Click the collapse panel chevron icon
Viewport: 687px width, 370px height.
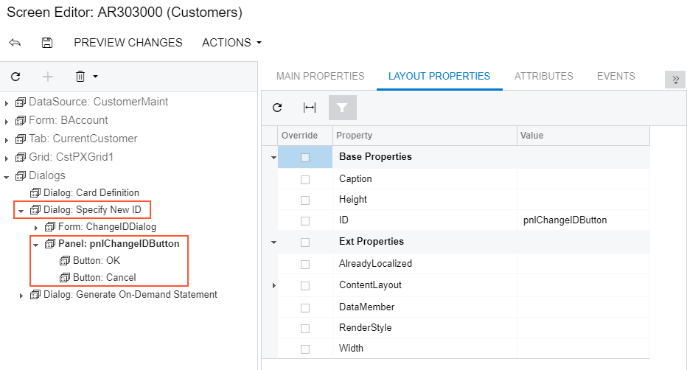point(675,80)
